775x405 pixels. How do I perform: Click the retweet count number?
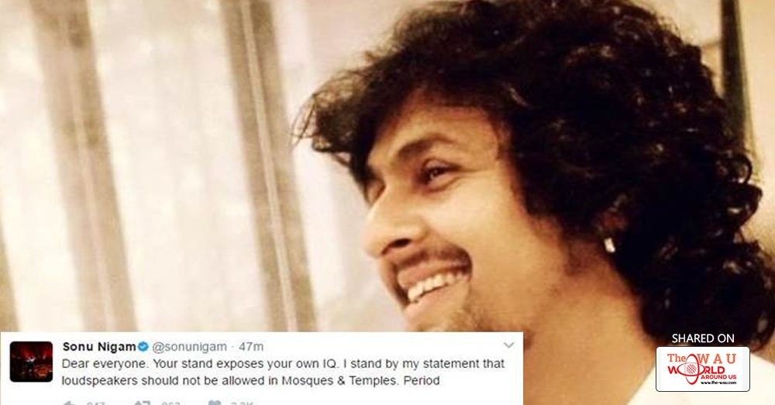[x=170, y=403]
